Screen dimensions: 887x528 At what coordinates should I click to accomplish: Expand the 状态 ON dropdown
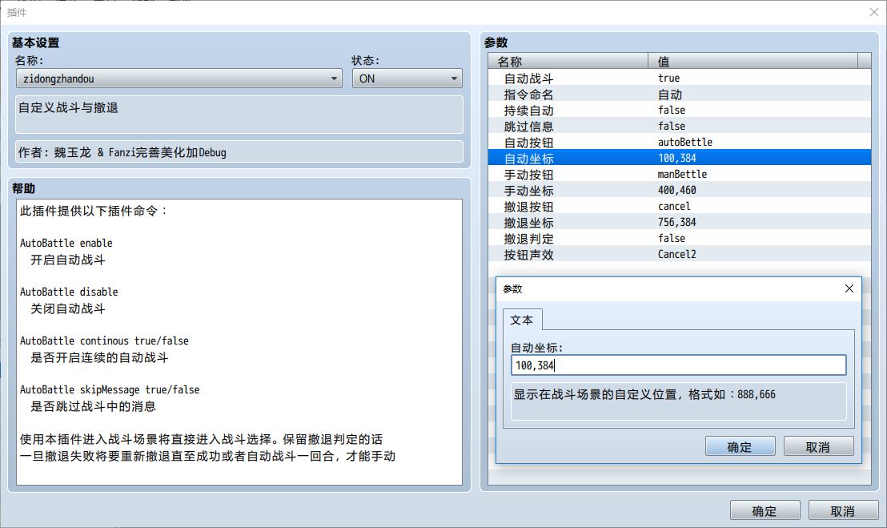tap(407, 79)
